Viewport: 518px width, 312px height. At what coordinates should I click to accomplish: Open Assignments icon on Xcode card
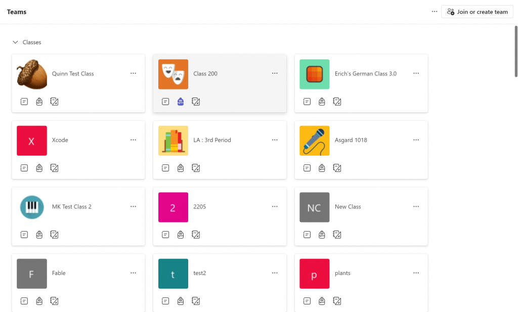24,168
